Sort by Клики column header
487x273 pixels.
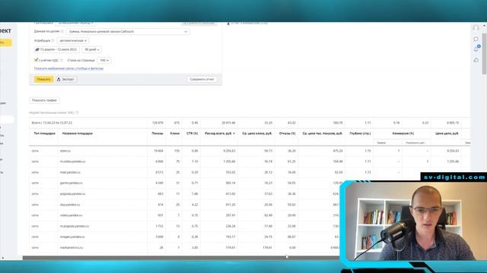click(x=175, y=133)
